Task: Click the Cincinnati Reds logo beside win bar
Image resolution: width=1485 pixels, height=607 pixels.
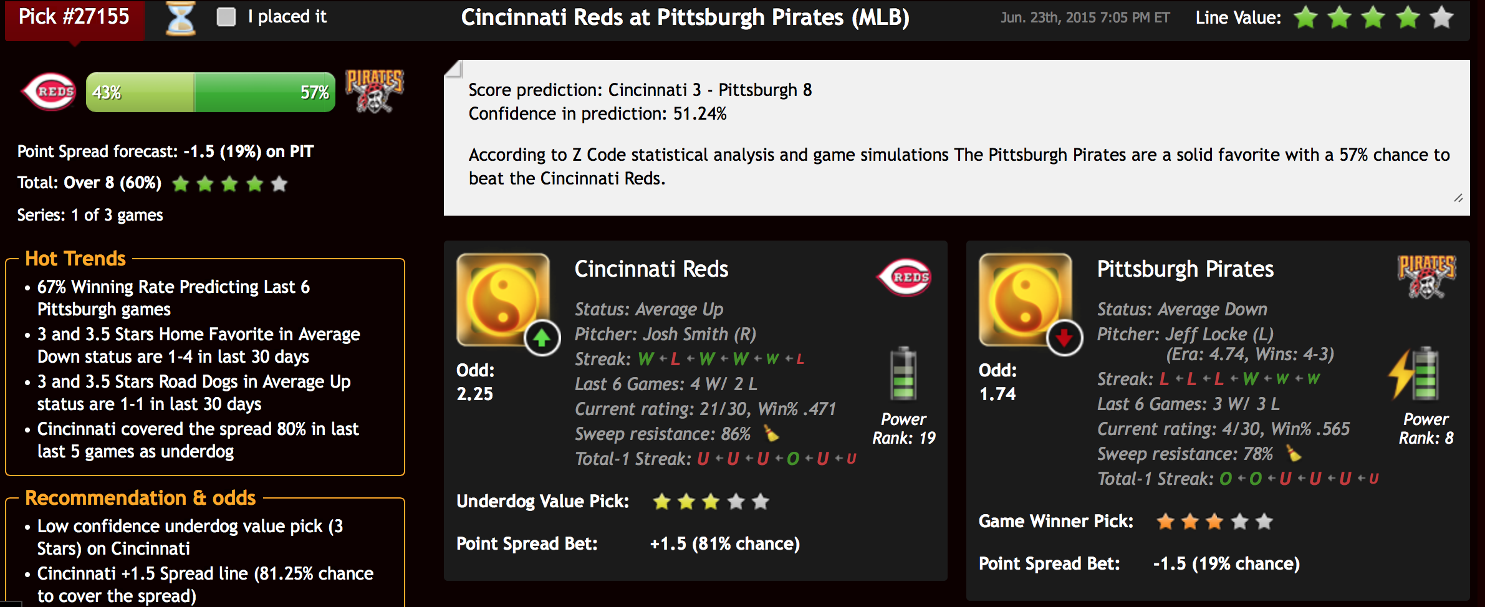Action: (49, 92)
